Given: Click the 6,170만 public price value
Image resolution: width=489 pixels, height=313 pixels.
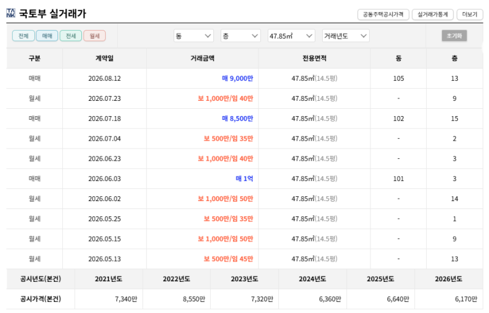Looking at the screenshot, I should point(466,300).
